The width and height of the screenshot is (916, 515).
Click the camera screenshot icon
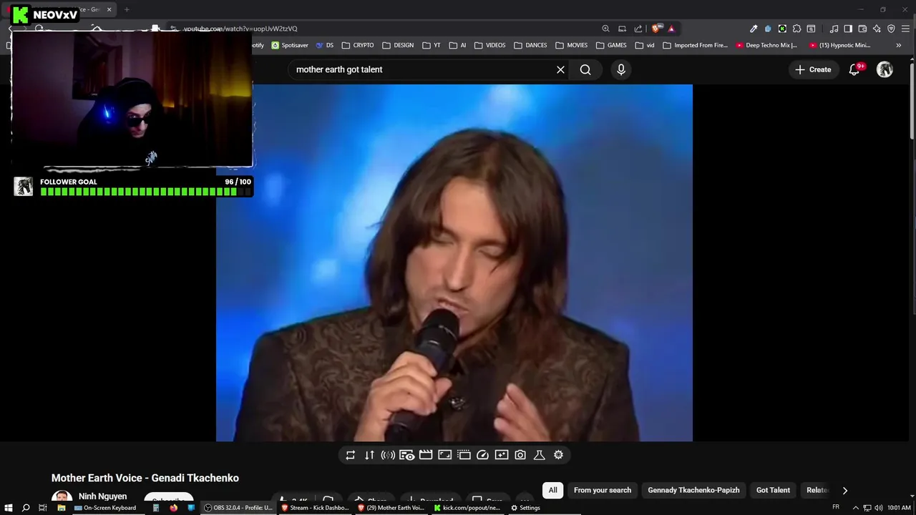coord(520,455)
